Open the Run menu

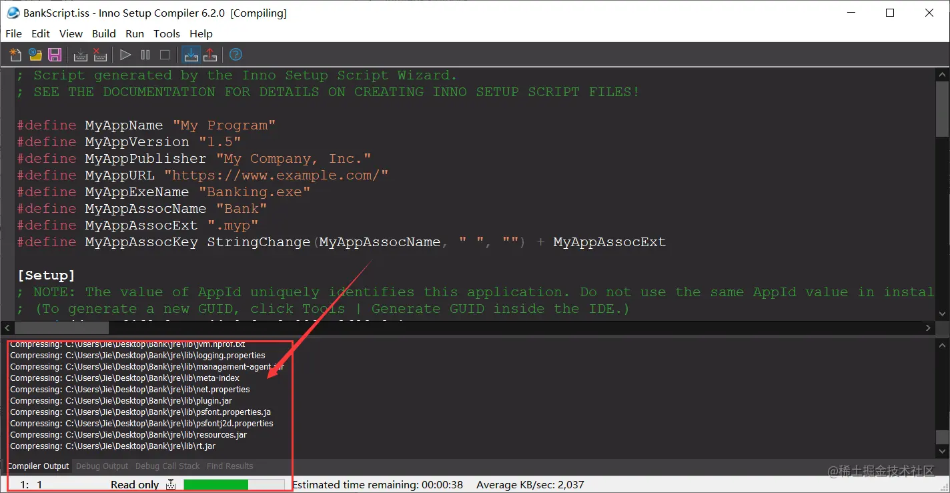coord(135,33)
